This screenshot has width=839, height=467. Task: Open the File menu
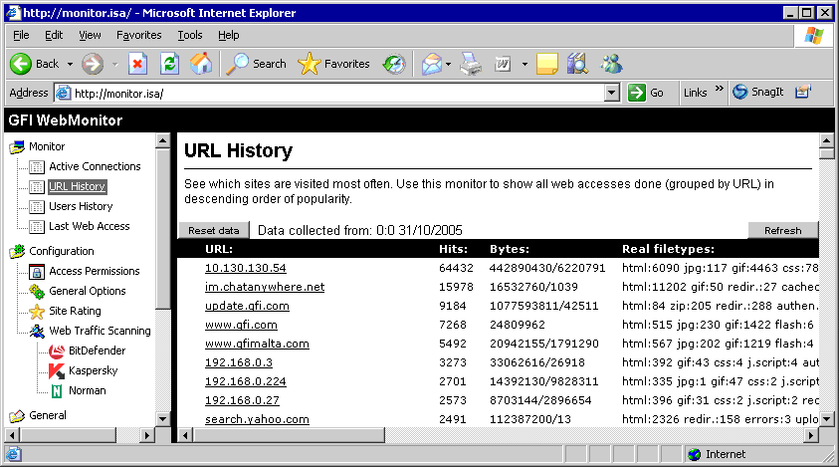pyautogui.click(x=21, y=35)
